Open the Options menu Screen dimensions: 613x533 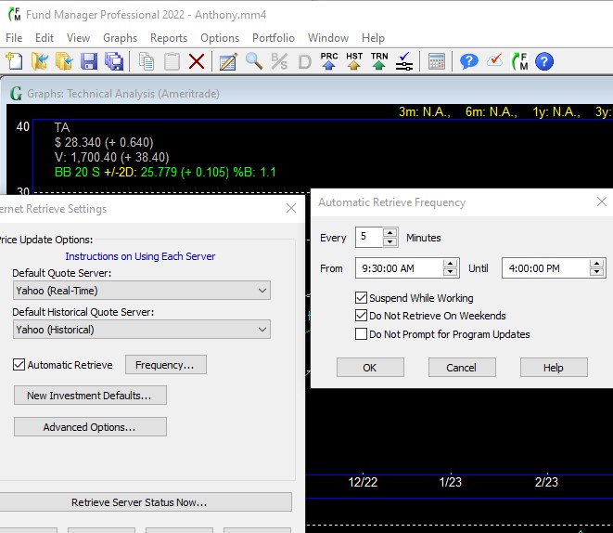tap(220, 38)
